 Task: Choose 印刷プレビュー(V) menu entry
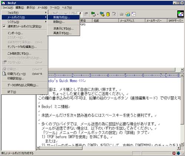click(x=25, y=74)
